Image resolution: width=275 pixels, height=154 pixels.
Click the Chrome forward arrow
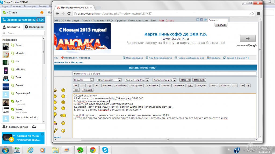[63, 13]
